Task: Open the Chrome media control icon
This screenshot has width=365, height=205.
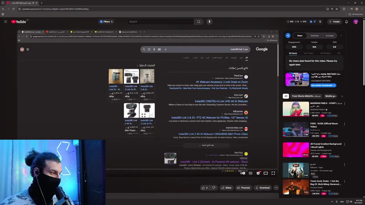Action: (351, 9)
